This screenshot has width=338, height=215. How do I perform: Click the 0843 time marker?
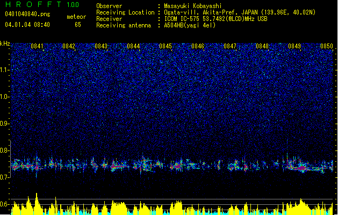point(101,46)
